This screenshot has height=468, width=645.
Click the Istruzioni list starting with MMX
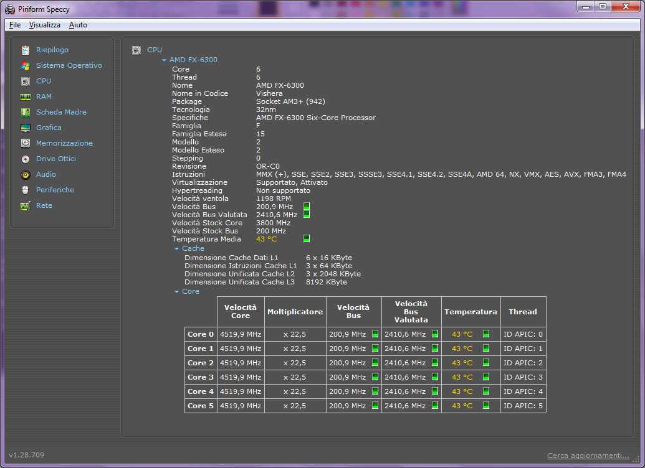click(441, 174)
